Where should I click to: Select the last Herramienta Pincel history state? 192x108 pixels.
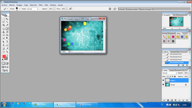coord(177,63)
